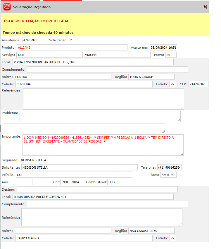
Task: Click the Bairro field PORTAO
Action: click(63, 77)
